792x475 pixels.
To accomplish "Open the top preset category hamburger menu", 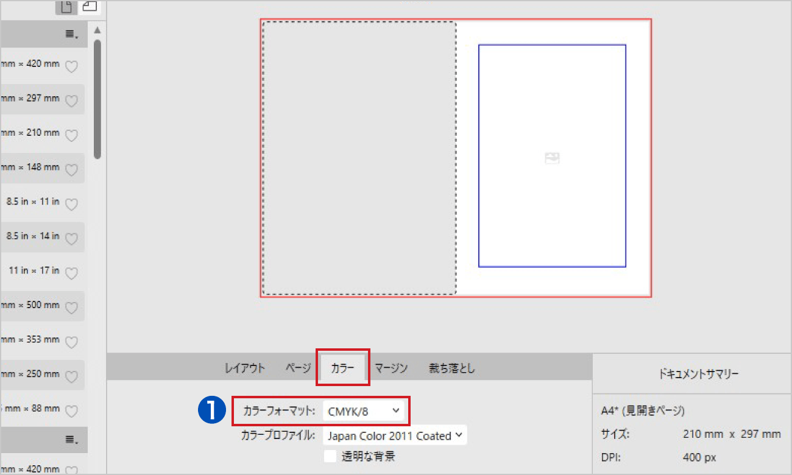I will click(72, 34).
